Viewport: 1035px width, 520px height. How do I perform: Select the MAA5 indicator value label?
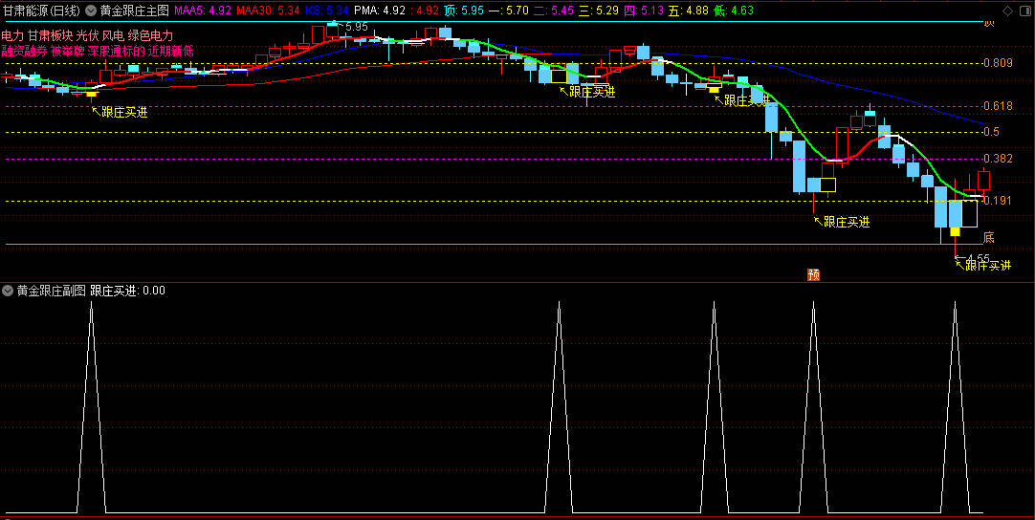(x=202, y=11)
